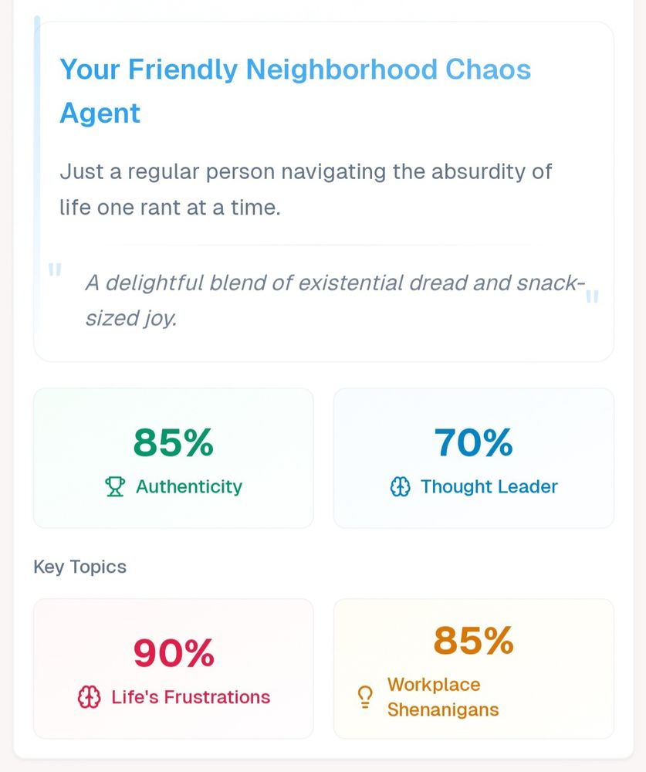The image size is (646, 772).
Task: Click the blue 70% percentage value
Action: (474, 442)
